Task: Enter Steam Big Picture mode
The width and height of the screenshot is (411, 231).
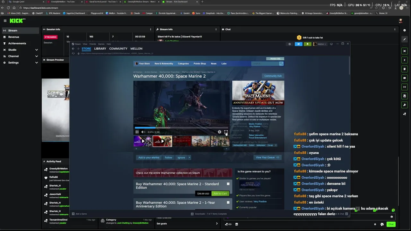Action: 331,44
